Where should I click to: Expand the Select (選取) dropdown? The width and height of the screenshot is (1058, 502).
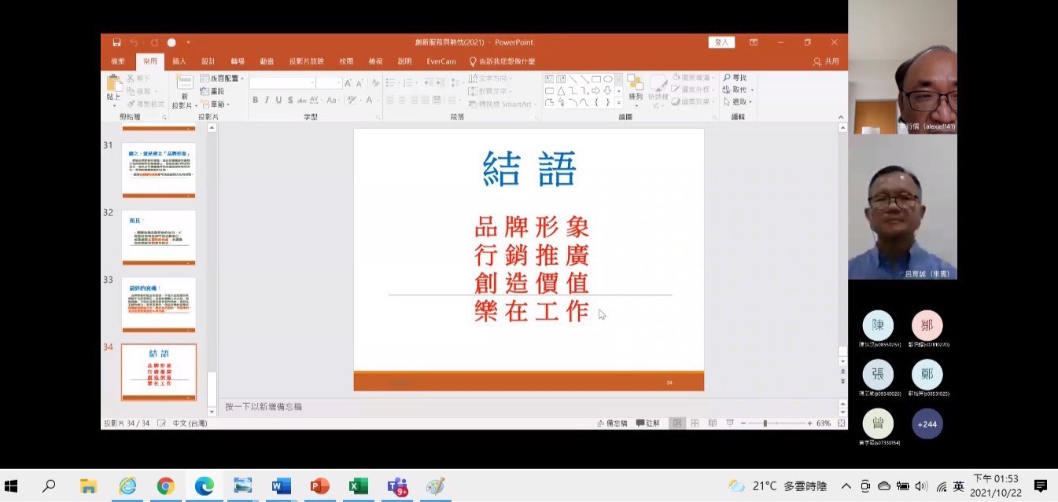(x=738, y=102)
